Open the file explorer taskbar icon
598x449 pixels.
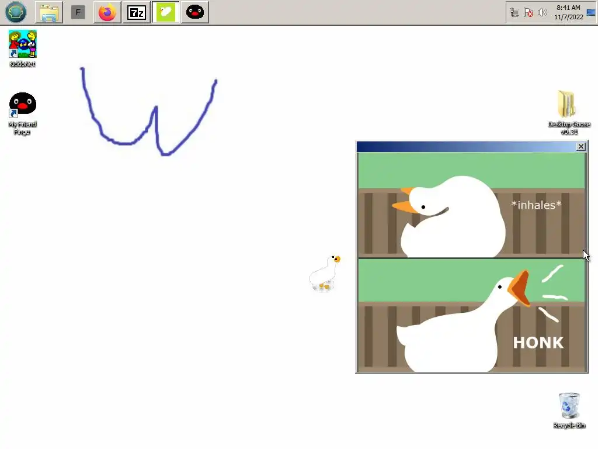click(49, 12)
